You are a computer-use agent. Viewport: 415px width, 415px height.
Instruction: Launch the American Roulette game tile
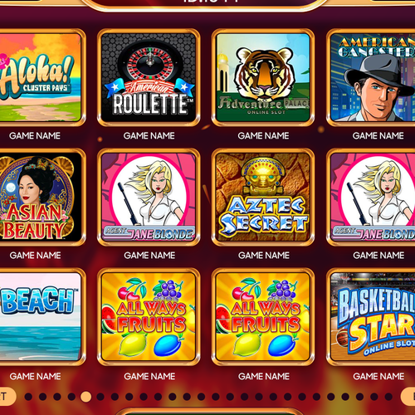[x=149, y=77]
